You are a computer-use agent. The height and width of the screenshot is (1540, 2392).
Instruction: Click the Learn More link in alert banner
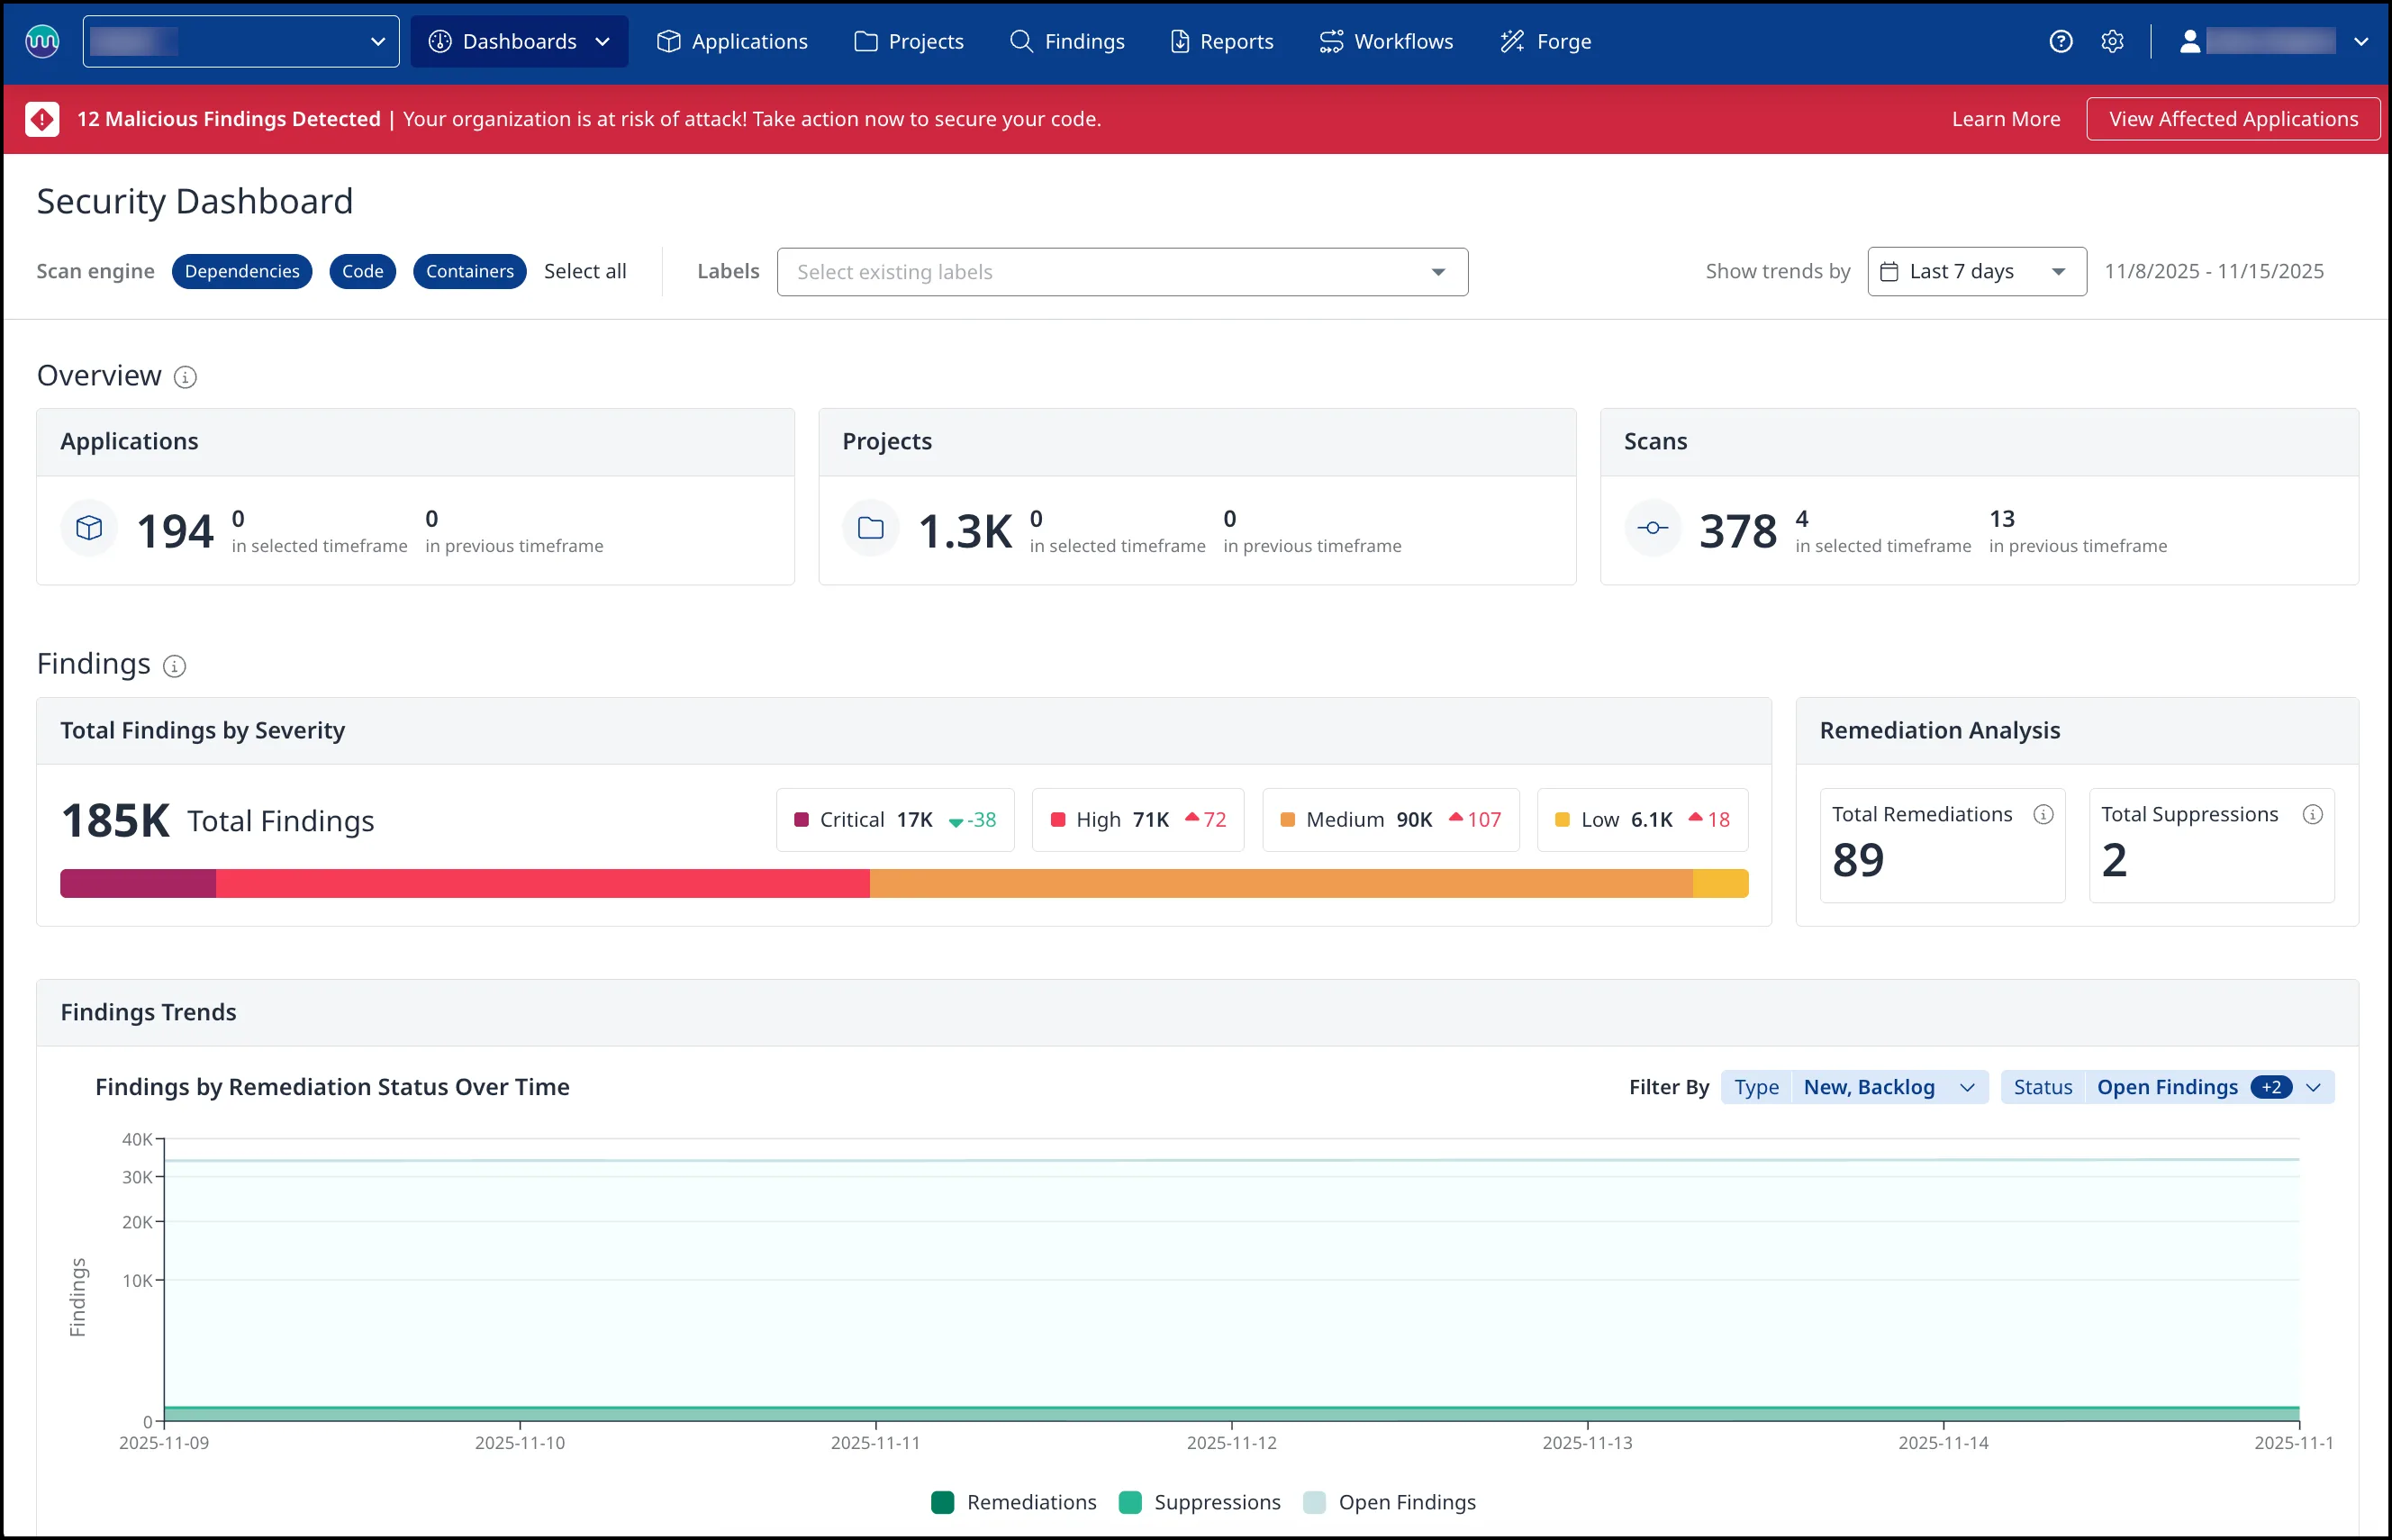[x=2005, y=118]
